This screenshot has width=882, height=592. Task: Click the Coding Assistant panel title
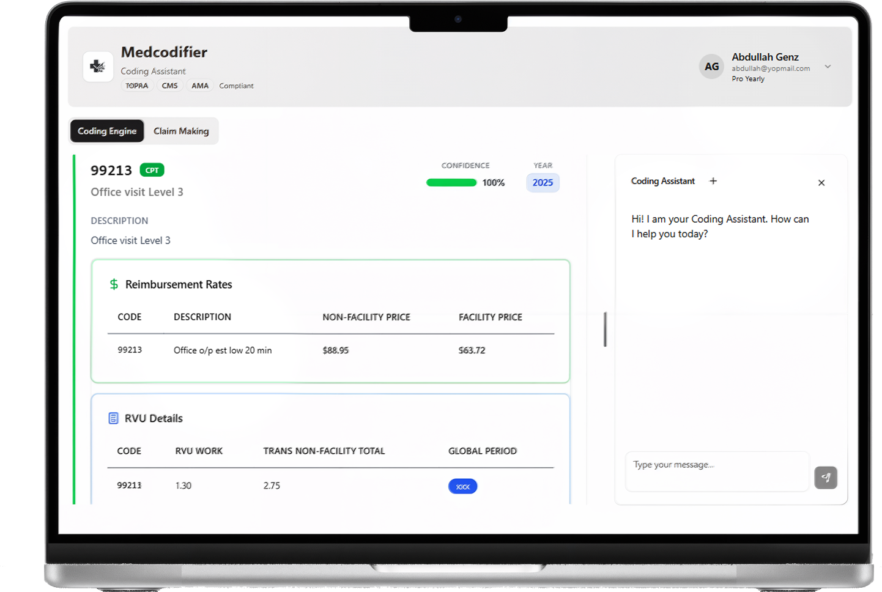click(663, 181)
